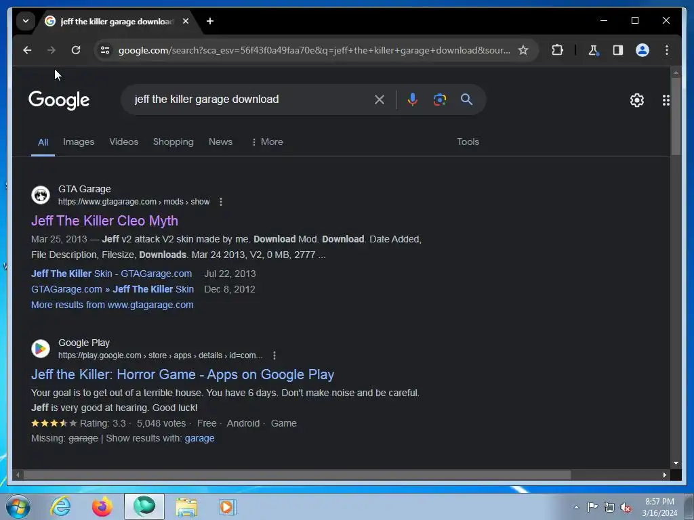Open Chrome's three-dot menu

click(x=667, y=50)
